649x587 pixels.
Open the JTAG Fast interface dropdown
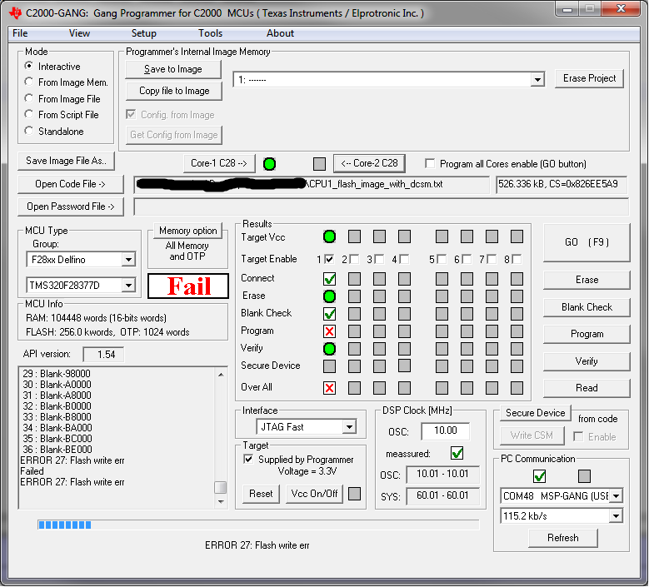(349, 427)
